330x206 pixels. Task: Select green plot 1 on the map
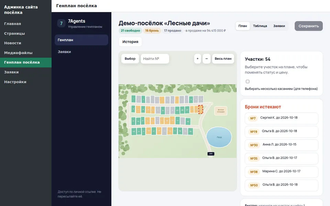133,99
